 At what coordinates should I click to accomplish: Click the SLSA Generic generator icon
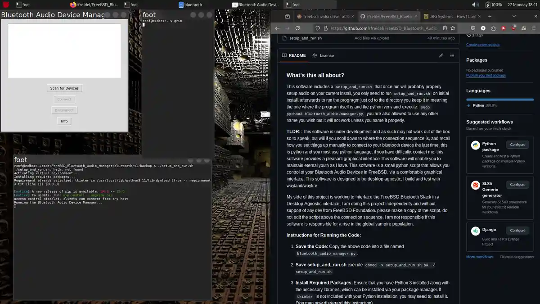pos(475,185)
